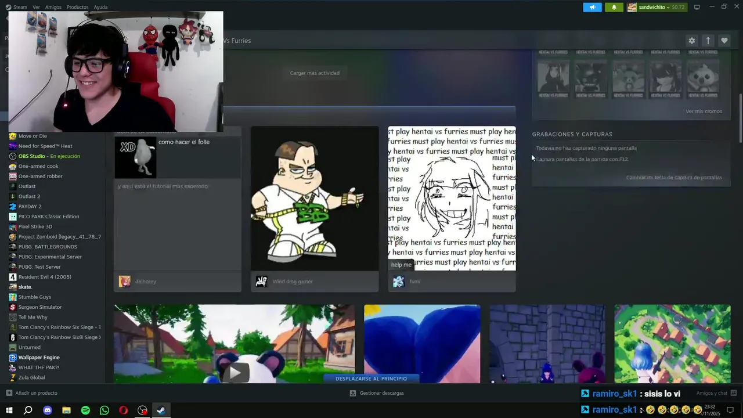The width and height of the screenshot is (743, 418).
Task: Click the Need for Speed Heat icon
Action: (x=13, y=146)
